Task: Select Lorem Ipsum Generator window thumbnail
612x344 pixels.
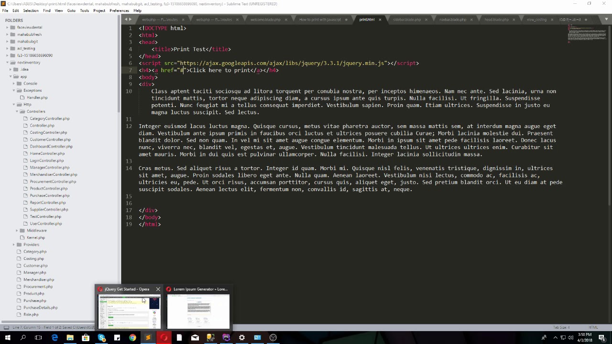Action: click(x=198, y=312)
